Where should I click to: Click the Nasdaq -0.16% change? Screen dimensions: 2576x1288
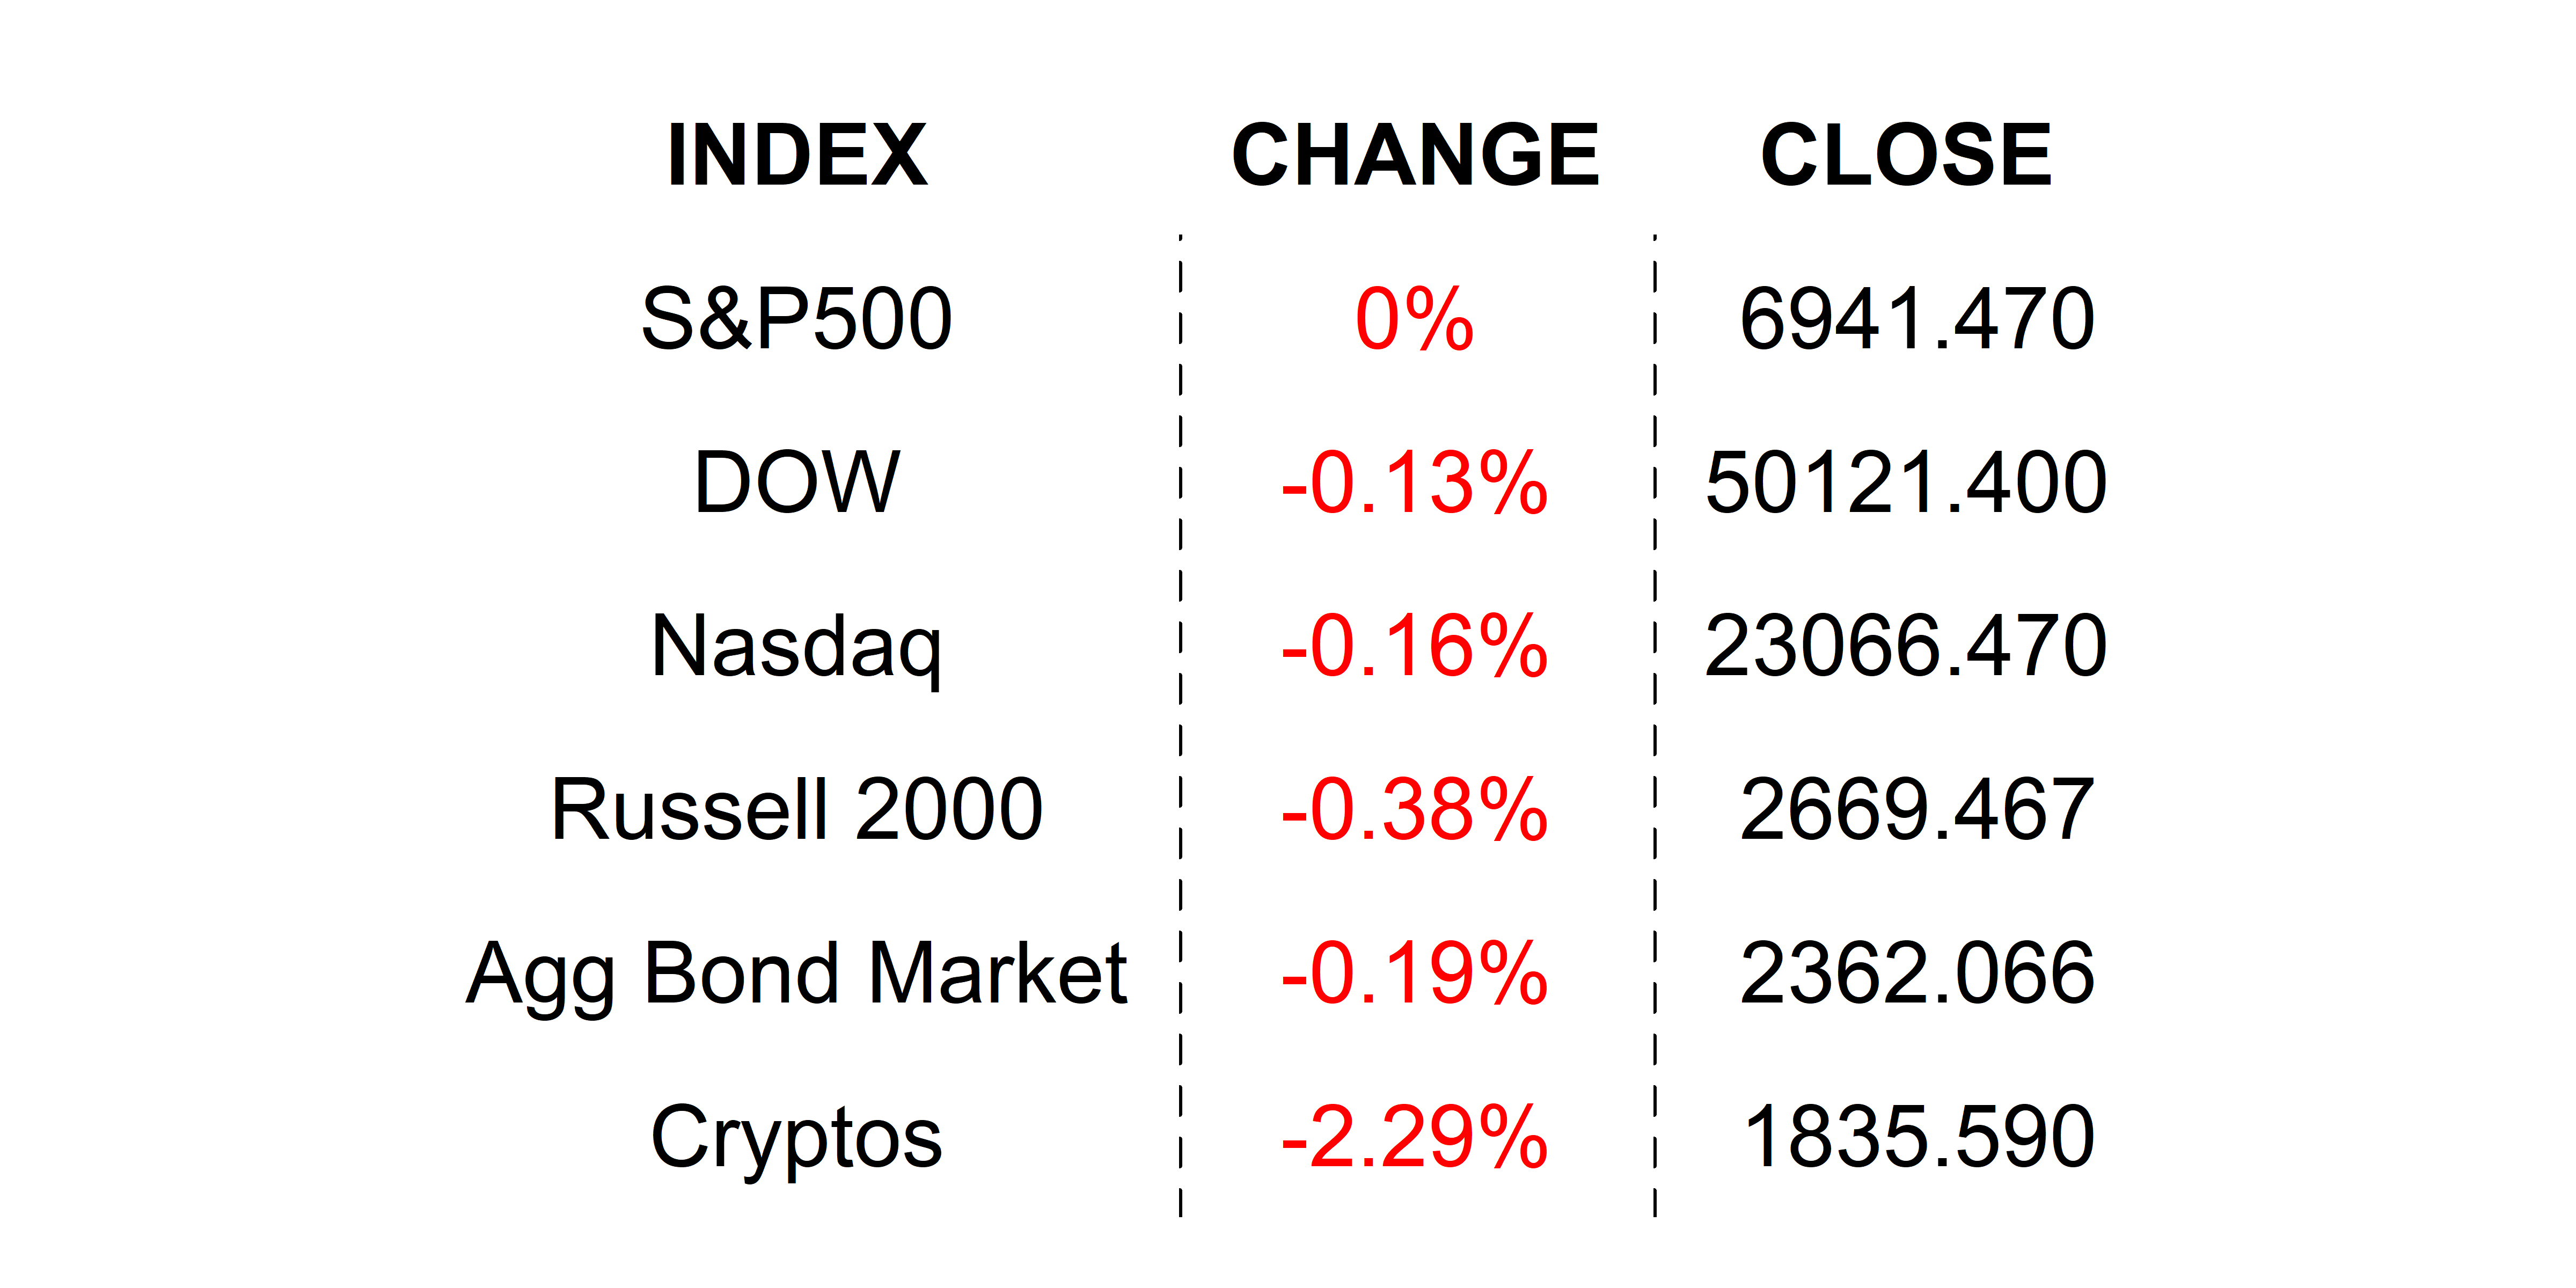click(x=1414, y=646)
